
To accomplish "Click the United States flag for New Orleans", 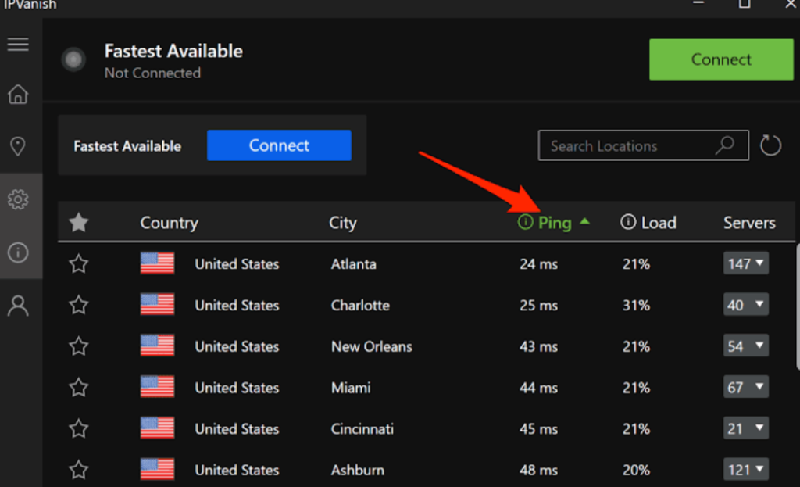I will coord(157,346).
